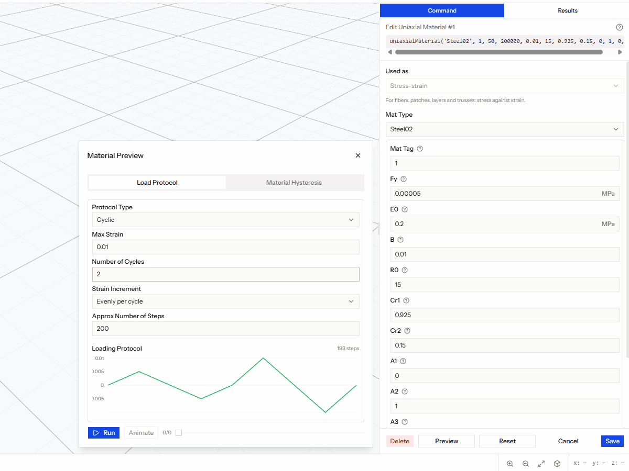Screen dimensions: 629x471
Task: Expand the Used as Stress-strain dropdown
Action: (505, 86)
